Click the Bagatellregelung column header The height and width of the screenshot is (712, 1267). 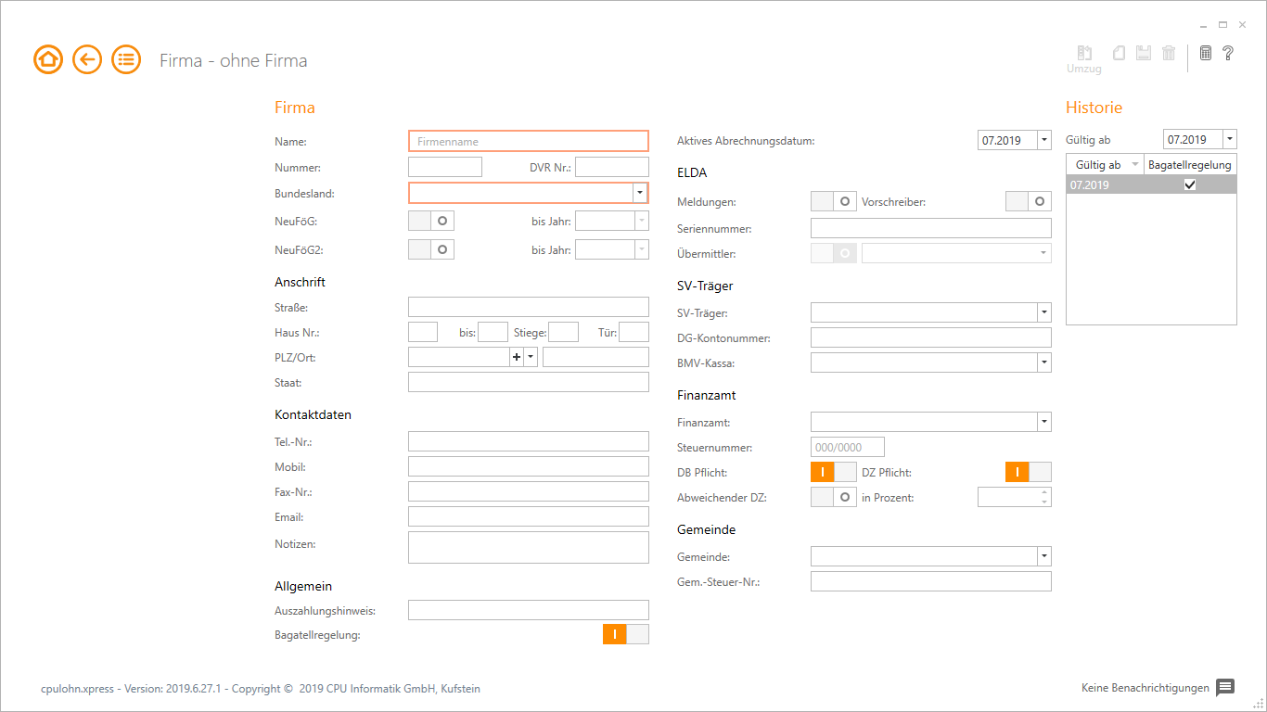[1190, 164]
